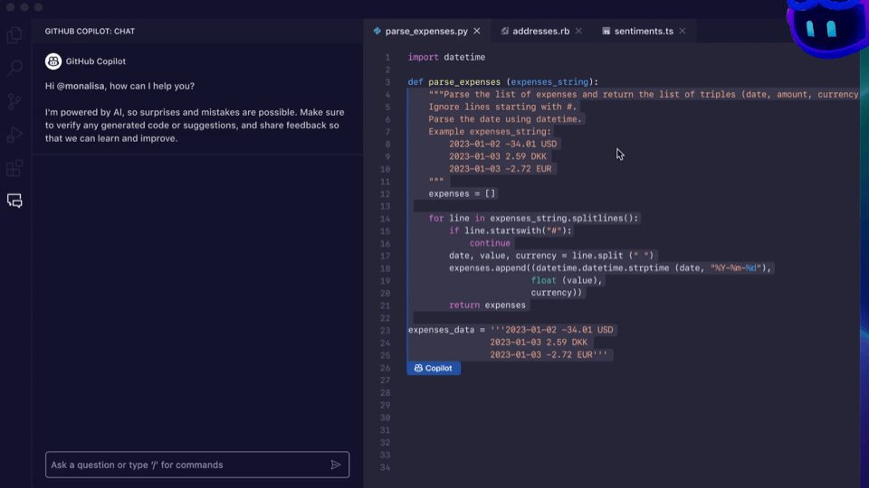The width and height of the screenshot is (869, 488).
Task: Click the docstring line 2023-01-02 -34.01 USD
Action: pyautogui.click(x=502, y=144)
